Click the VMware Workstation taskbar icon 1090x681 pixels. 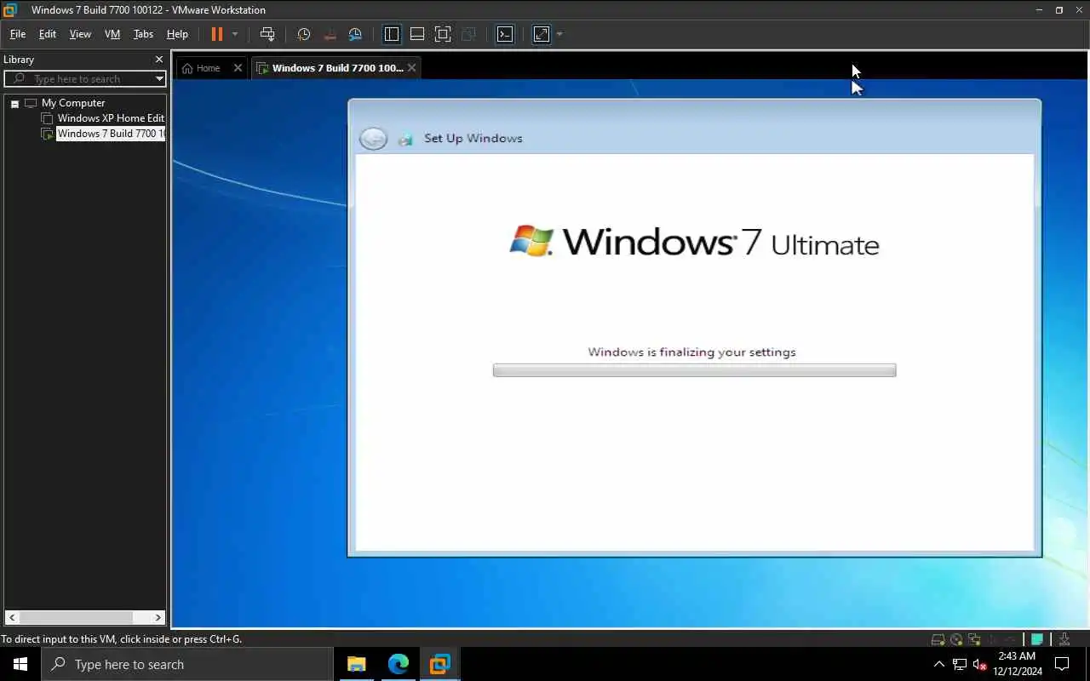[439, 664]
